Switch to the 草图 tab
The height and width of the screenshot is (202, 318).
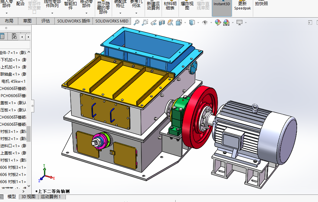click(x=27, y=21)
